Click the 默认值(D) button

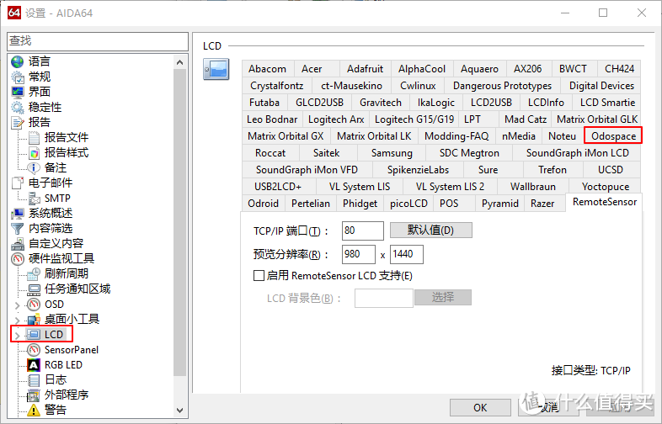[x=430, y=231]
